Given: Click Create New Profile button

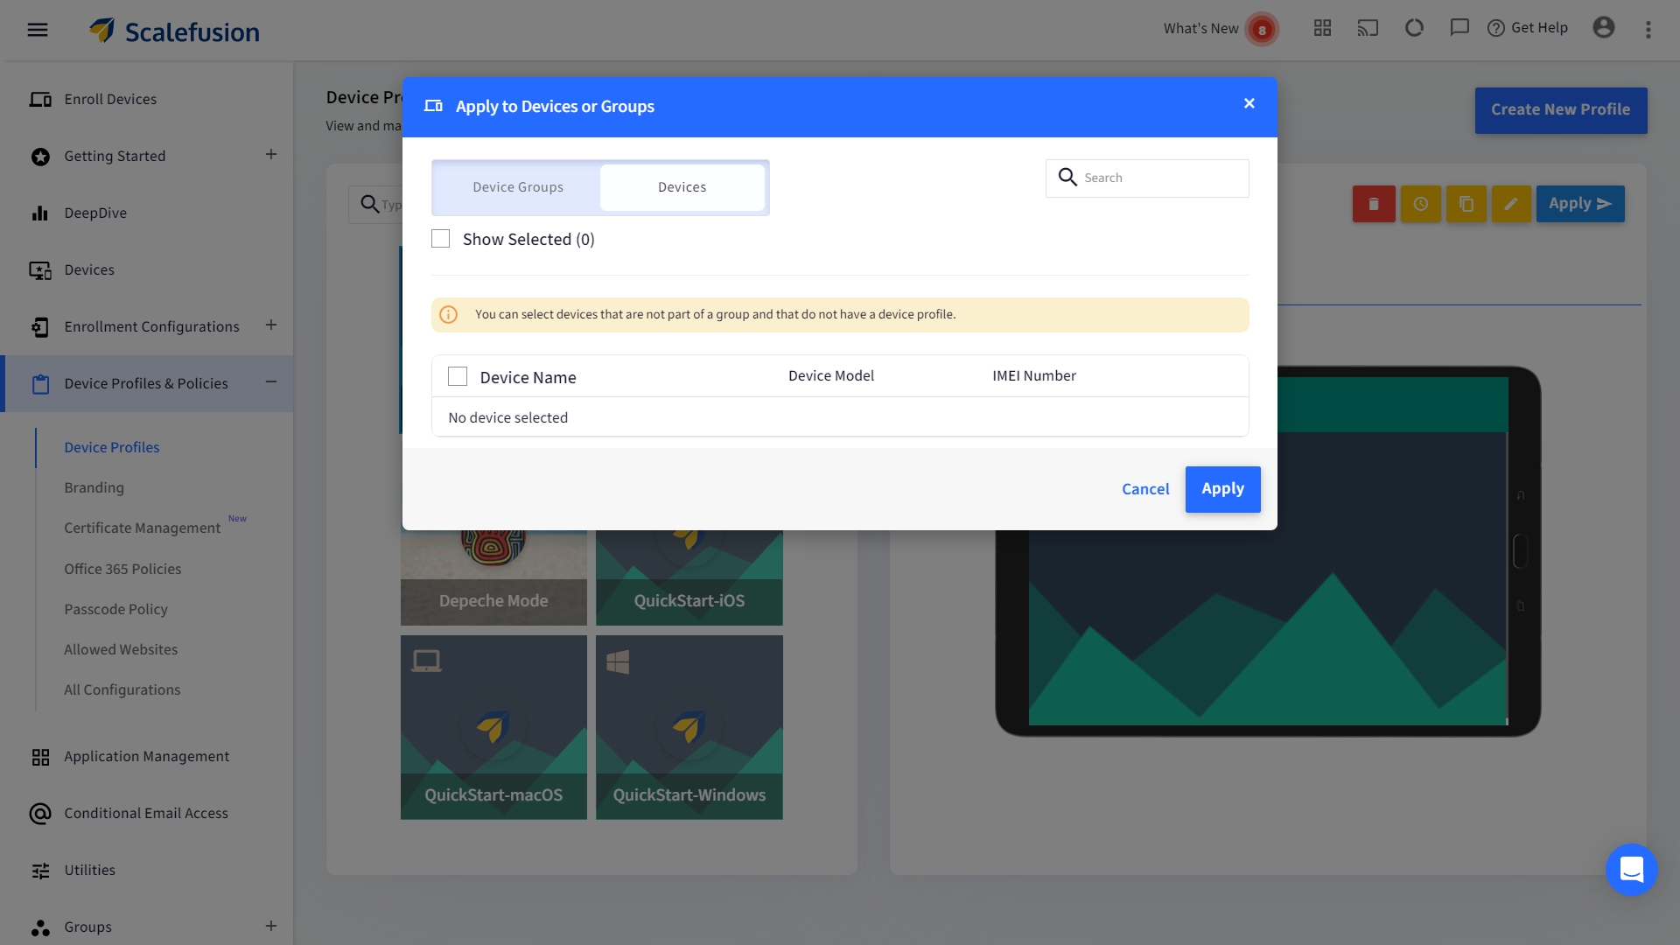Looking at the screenshot, I should (x=1561, y=110).
